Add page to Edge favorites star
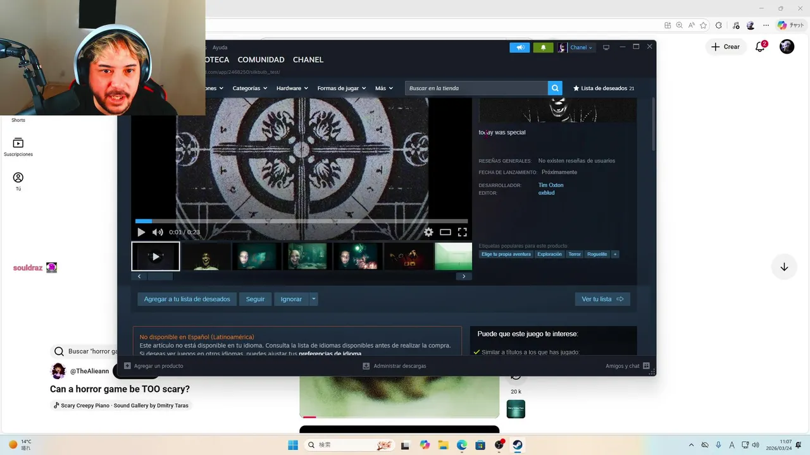This screenshot has height=455, width=810. pos(703,25)
